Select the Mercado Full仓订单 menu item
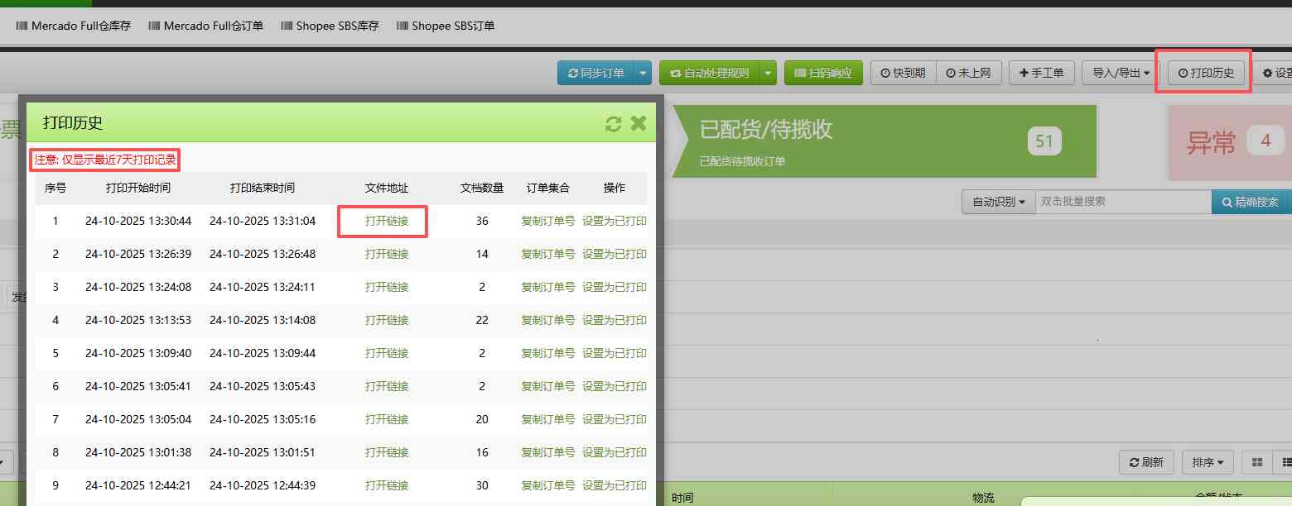This screenshot has width=1292, height=506. 205,26
